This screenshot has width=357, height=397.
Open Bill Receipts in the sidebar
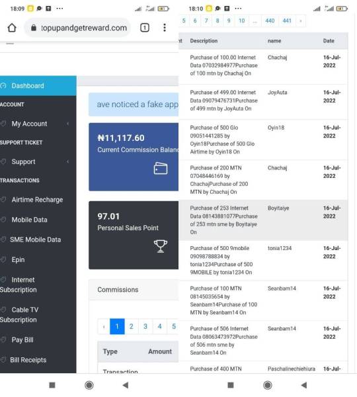coord(28,360)
